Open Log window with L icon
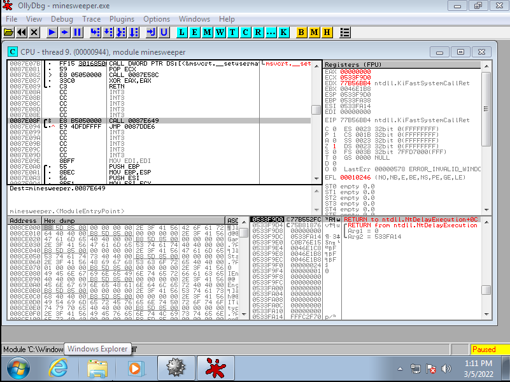This screenshot has height=382, width=510. pos(182,32)
